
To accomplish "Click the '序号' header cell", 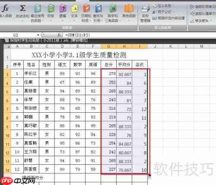I will pos(17,65).
